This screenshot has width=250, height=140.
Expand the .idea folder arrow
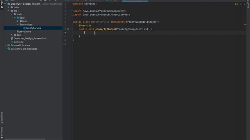click(x=9, y=7)
